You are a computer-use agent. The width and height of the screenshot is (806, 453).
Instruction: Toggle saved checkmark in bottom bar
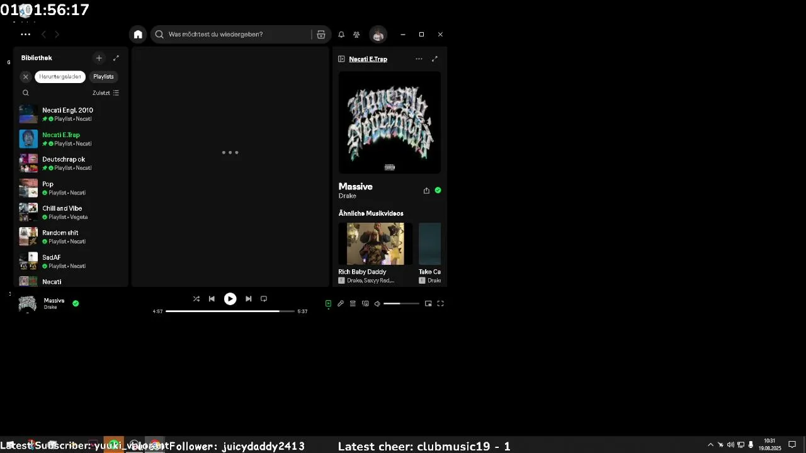(x=76, y=303)
